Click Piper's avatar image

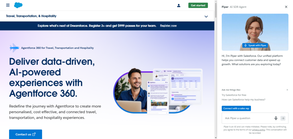click(x=255, y=32)
